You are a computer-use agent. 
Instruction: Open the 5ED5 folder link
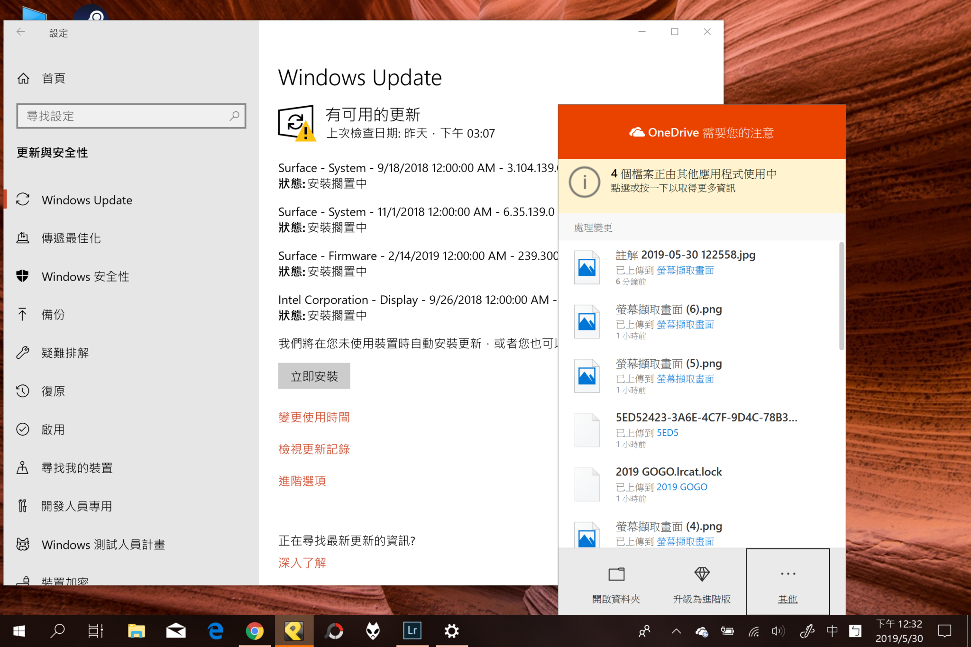(667, 433)
